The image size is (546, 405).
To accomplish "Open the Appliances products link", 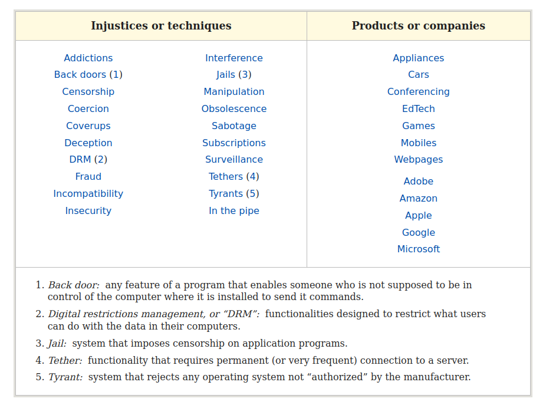I will point(419,58).
